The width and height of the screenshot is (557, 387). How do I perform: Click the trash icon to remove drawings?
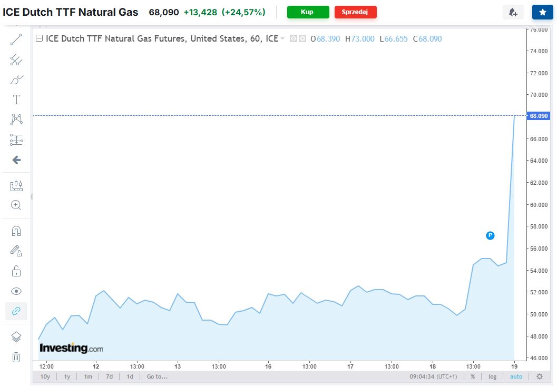tap(16, 357)
